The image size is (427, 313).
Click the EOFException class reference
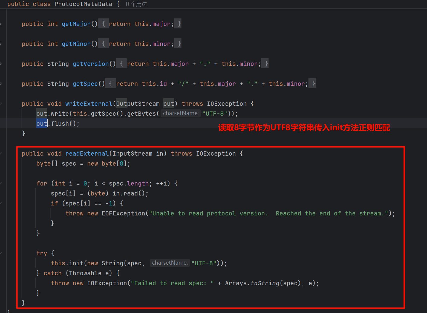(123, 213)
